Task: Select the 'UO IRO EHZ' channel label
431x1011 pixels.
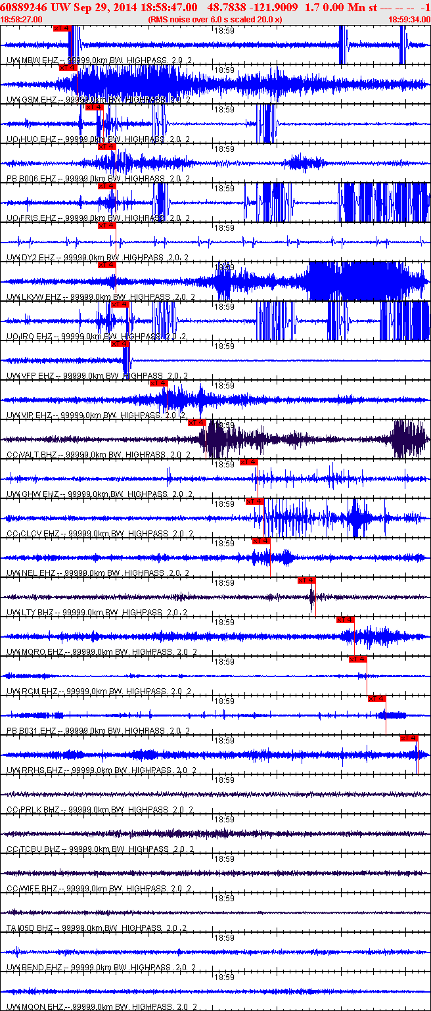Action: (x=31, y=336)
